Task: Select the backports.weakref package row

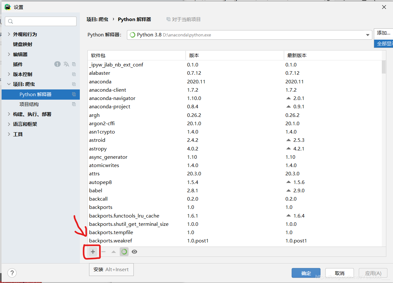Action: 235,241
